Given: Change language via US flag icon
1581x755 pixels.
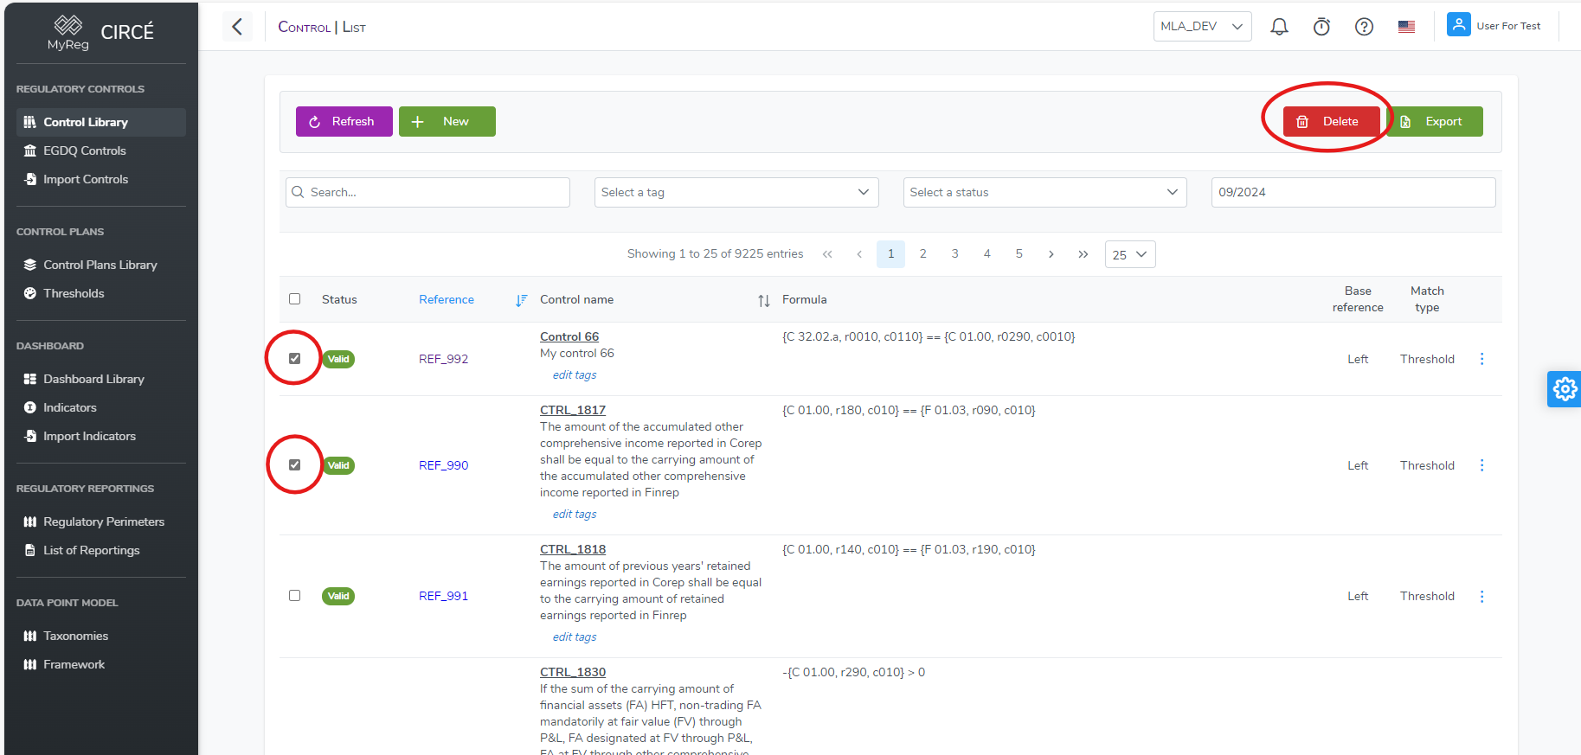Looking at the screenshot, I should (1406, 27).
